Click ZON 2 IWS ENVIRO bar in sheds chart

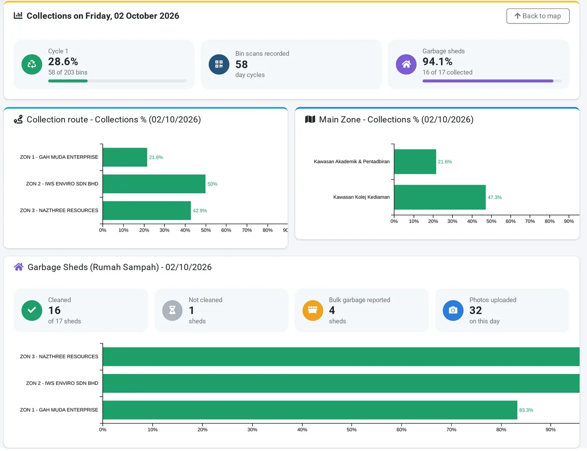pyautogui.click(x=341, y=384)
